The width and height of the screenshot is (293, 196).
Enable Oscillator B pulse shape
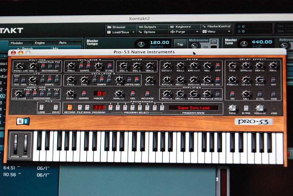tap(109, 79)
